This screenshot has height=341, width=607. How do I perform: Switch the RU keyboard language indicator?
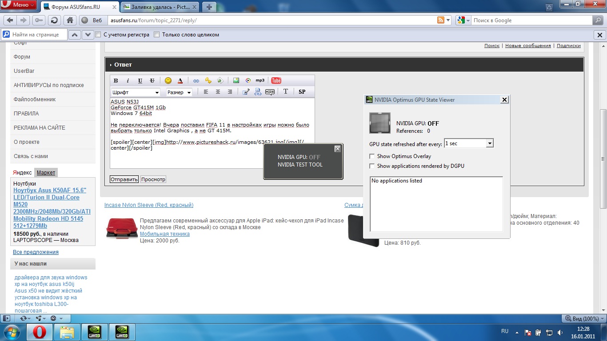pyautogui.click(x=505, y=332)
